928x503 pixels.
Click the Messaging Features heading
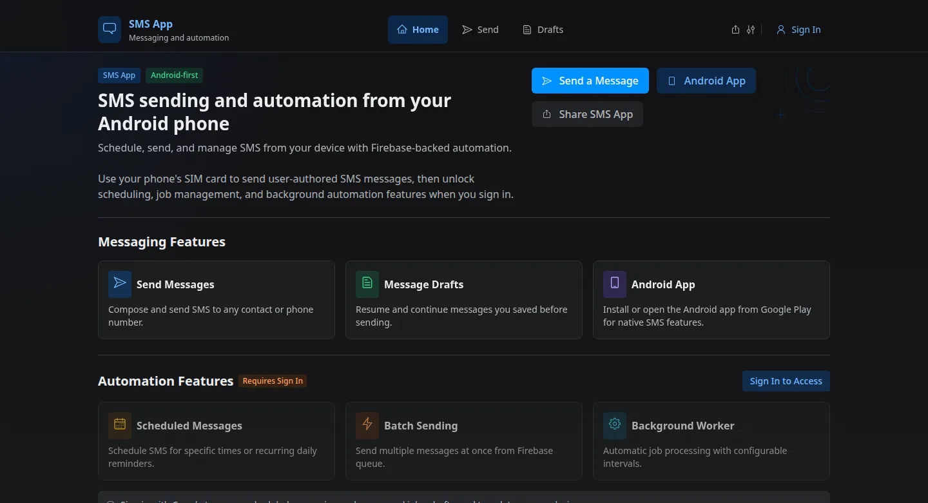point(162,242)
